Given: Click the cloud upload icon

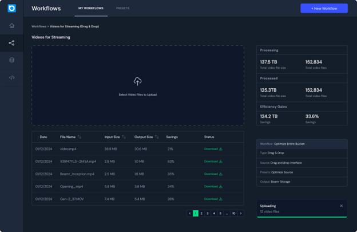Looking at the screenshot, I should click(137, 82).
